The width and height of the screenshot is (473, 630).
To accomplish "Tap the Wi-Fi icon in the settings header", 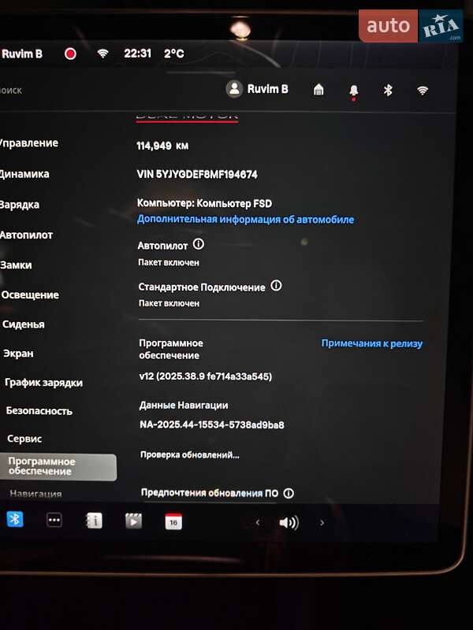I will (423, 91).
